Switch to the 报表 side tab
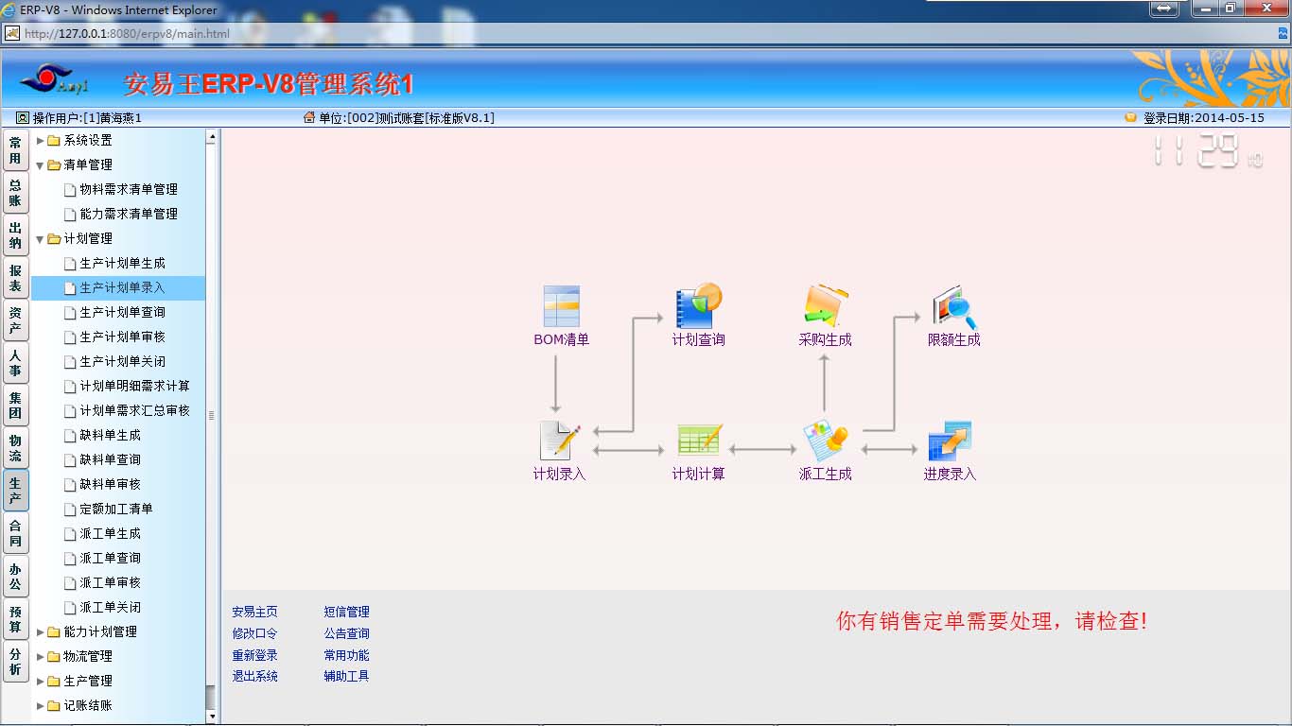Viewport: 1292px width, 726px height. pos(15,278)
